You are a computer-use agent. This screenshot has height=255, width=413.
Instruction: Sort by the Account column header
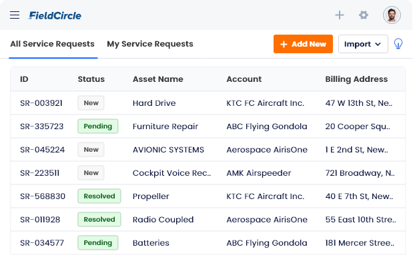pyautogui.click(x=244, y=79)
